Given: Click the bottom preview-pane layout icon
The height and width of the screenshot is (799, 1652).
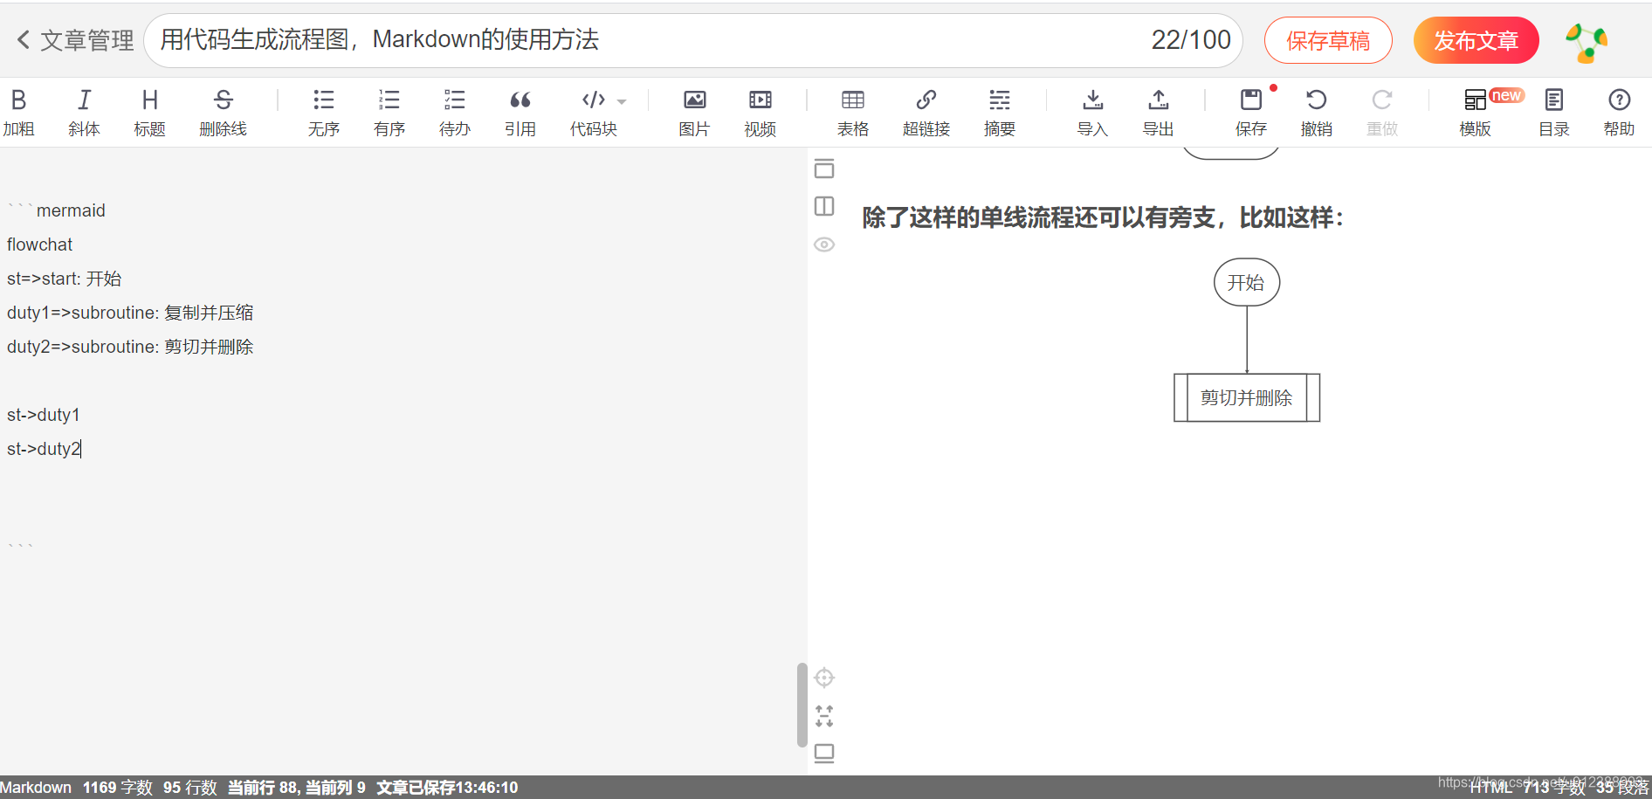Looking at the screenshot, I should [x=824, y=754].
